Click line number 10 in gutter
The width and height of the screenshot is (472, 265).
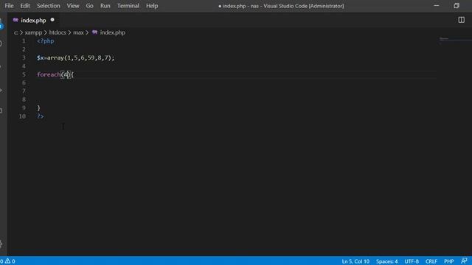(22, 116)
